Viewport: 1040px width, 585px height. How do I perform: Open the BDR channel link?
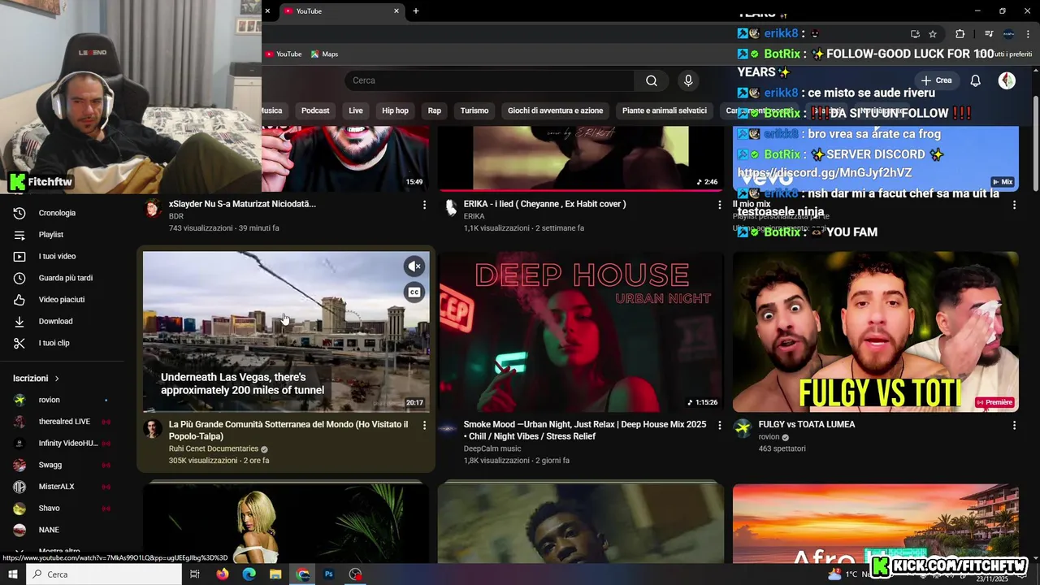(x=176, y=217)
